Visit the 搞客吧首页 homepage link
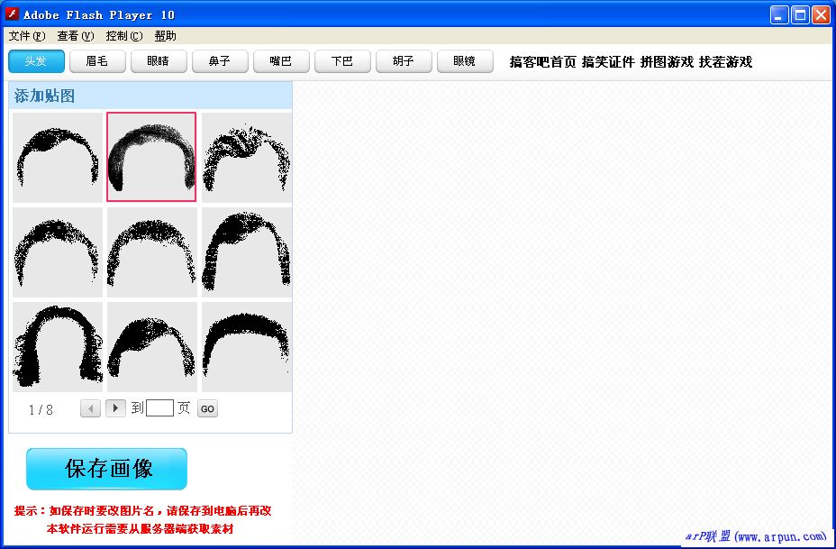Viewport: 836px width, 549px height. (x=542, y=62)
